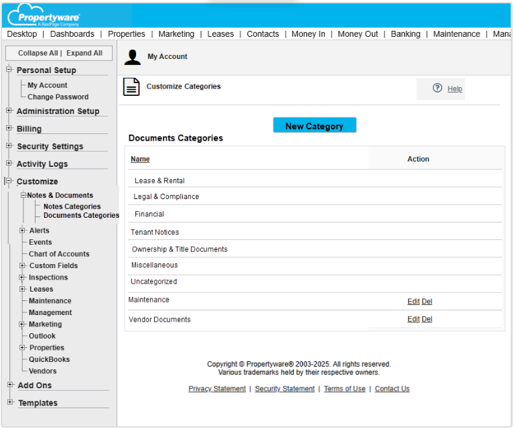This screenshot has width=514, height=429.
Task: Click the Financial category row
Action: point(315,214)
